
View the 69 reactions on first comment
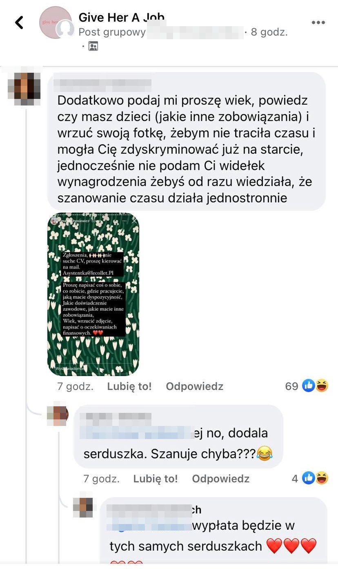point(307,386)
